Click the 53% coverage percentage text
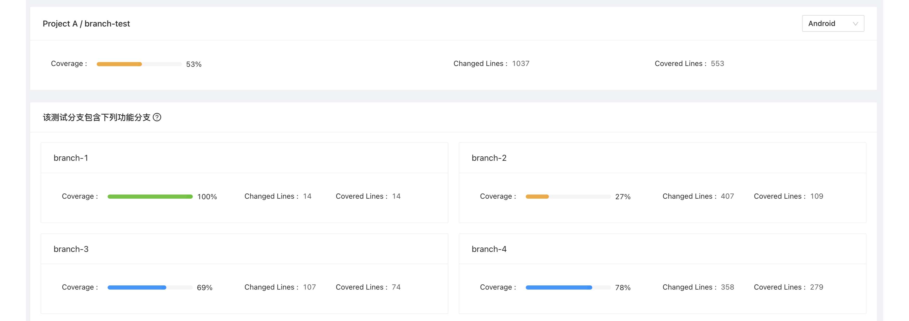Image resolution: width=909 pixels, height=321 pixels. click(x=194, y=64)
